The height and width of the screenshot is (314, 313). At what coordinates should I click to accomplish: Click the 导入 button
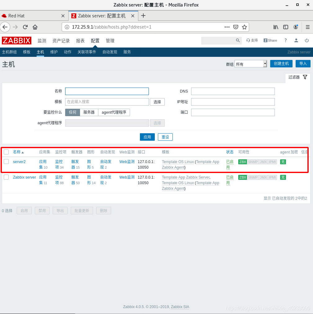click(303, 64)
